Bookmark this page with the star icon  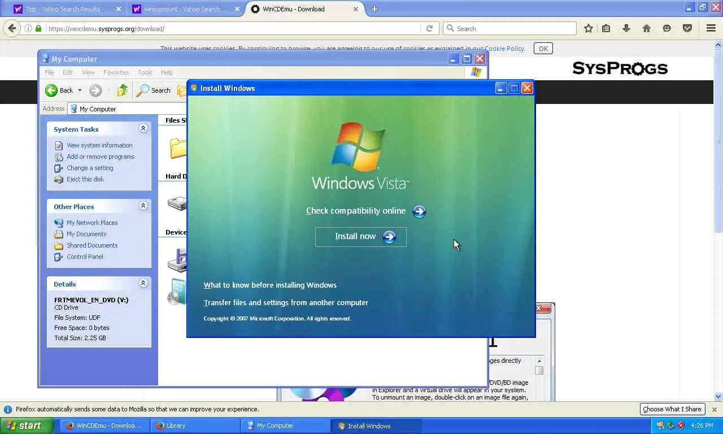click(x=588, y=28)
